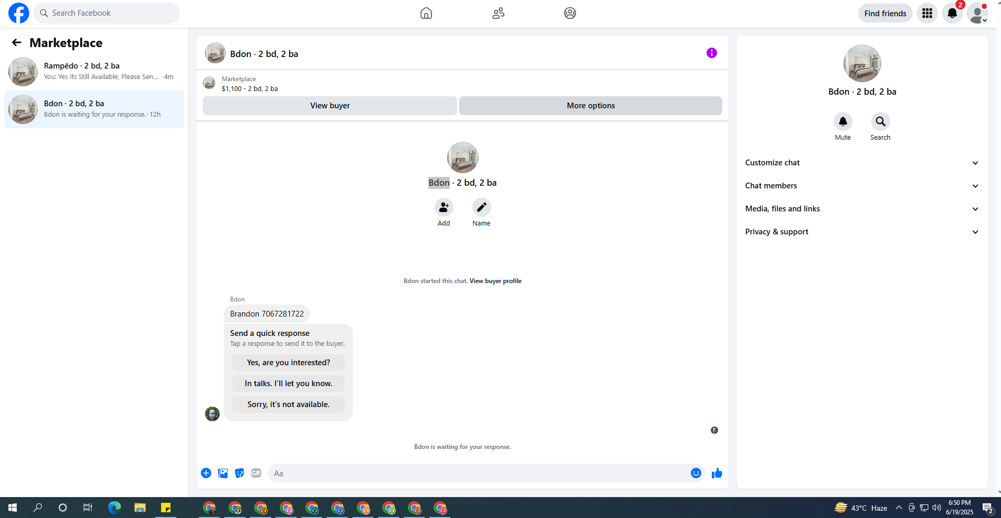
Task: Mute the conversation with bell icon
Action: (843, 121)
